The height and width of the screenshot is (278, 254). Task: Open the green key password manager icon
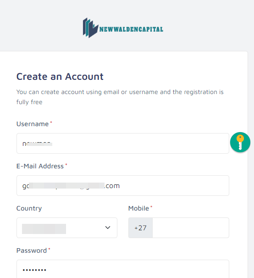point(240,142)
